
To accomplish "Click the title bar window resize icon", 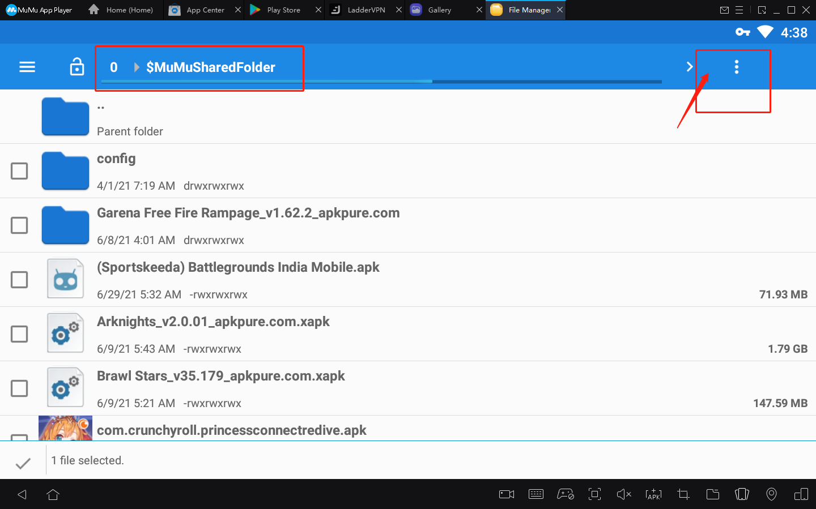I will coord(762,10).
